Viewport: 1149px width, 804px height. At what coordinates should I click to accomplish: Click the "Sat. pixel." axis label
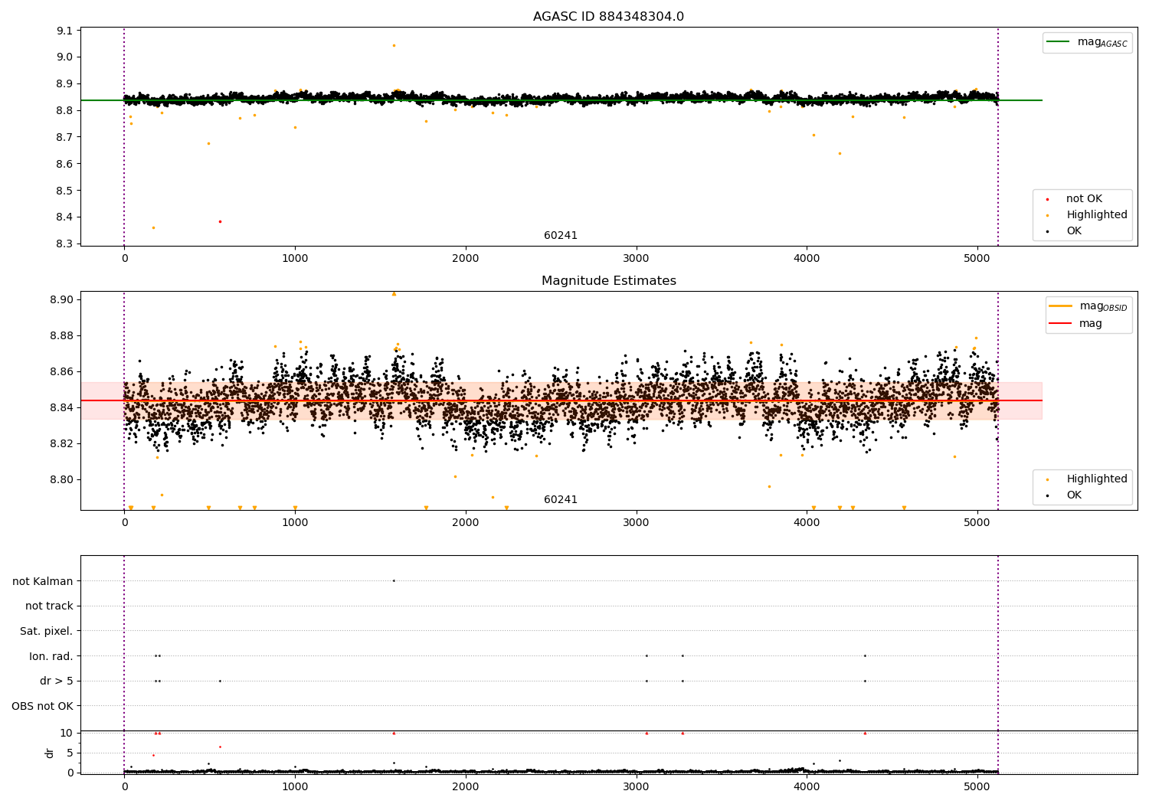(x=47, y=632)
